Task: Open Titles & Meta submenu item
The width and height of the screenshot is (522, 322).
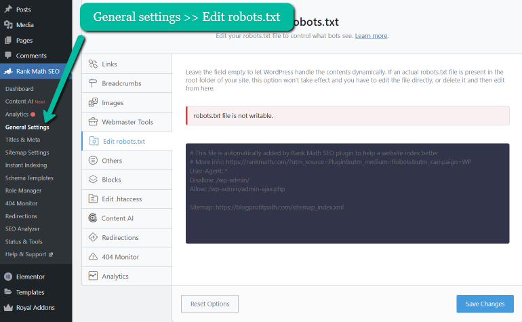Action: click(22, 140)
